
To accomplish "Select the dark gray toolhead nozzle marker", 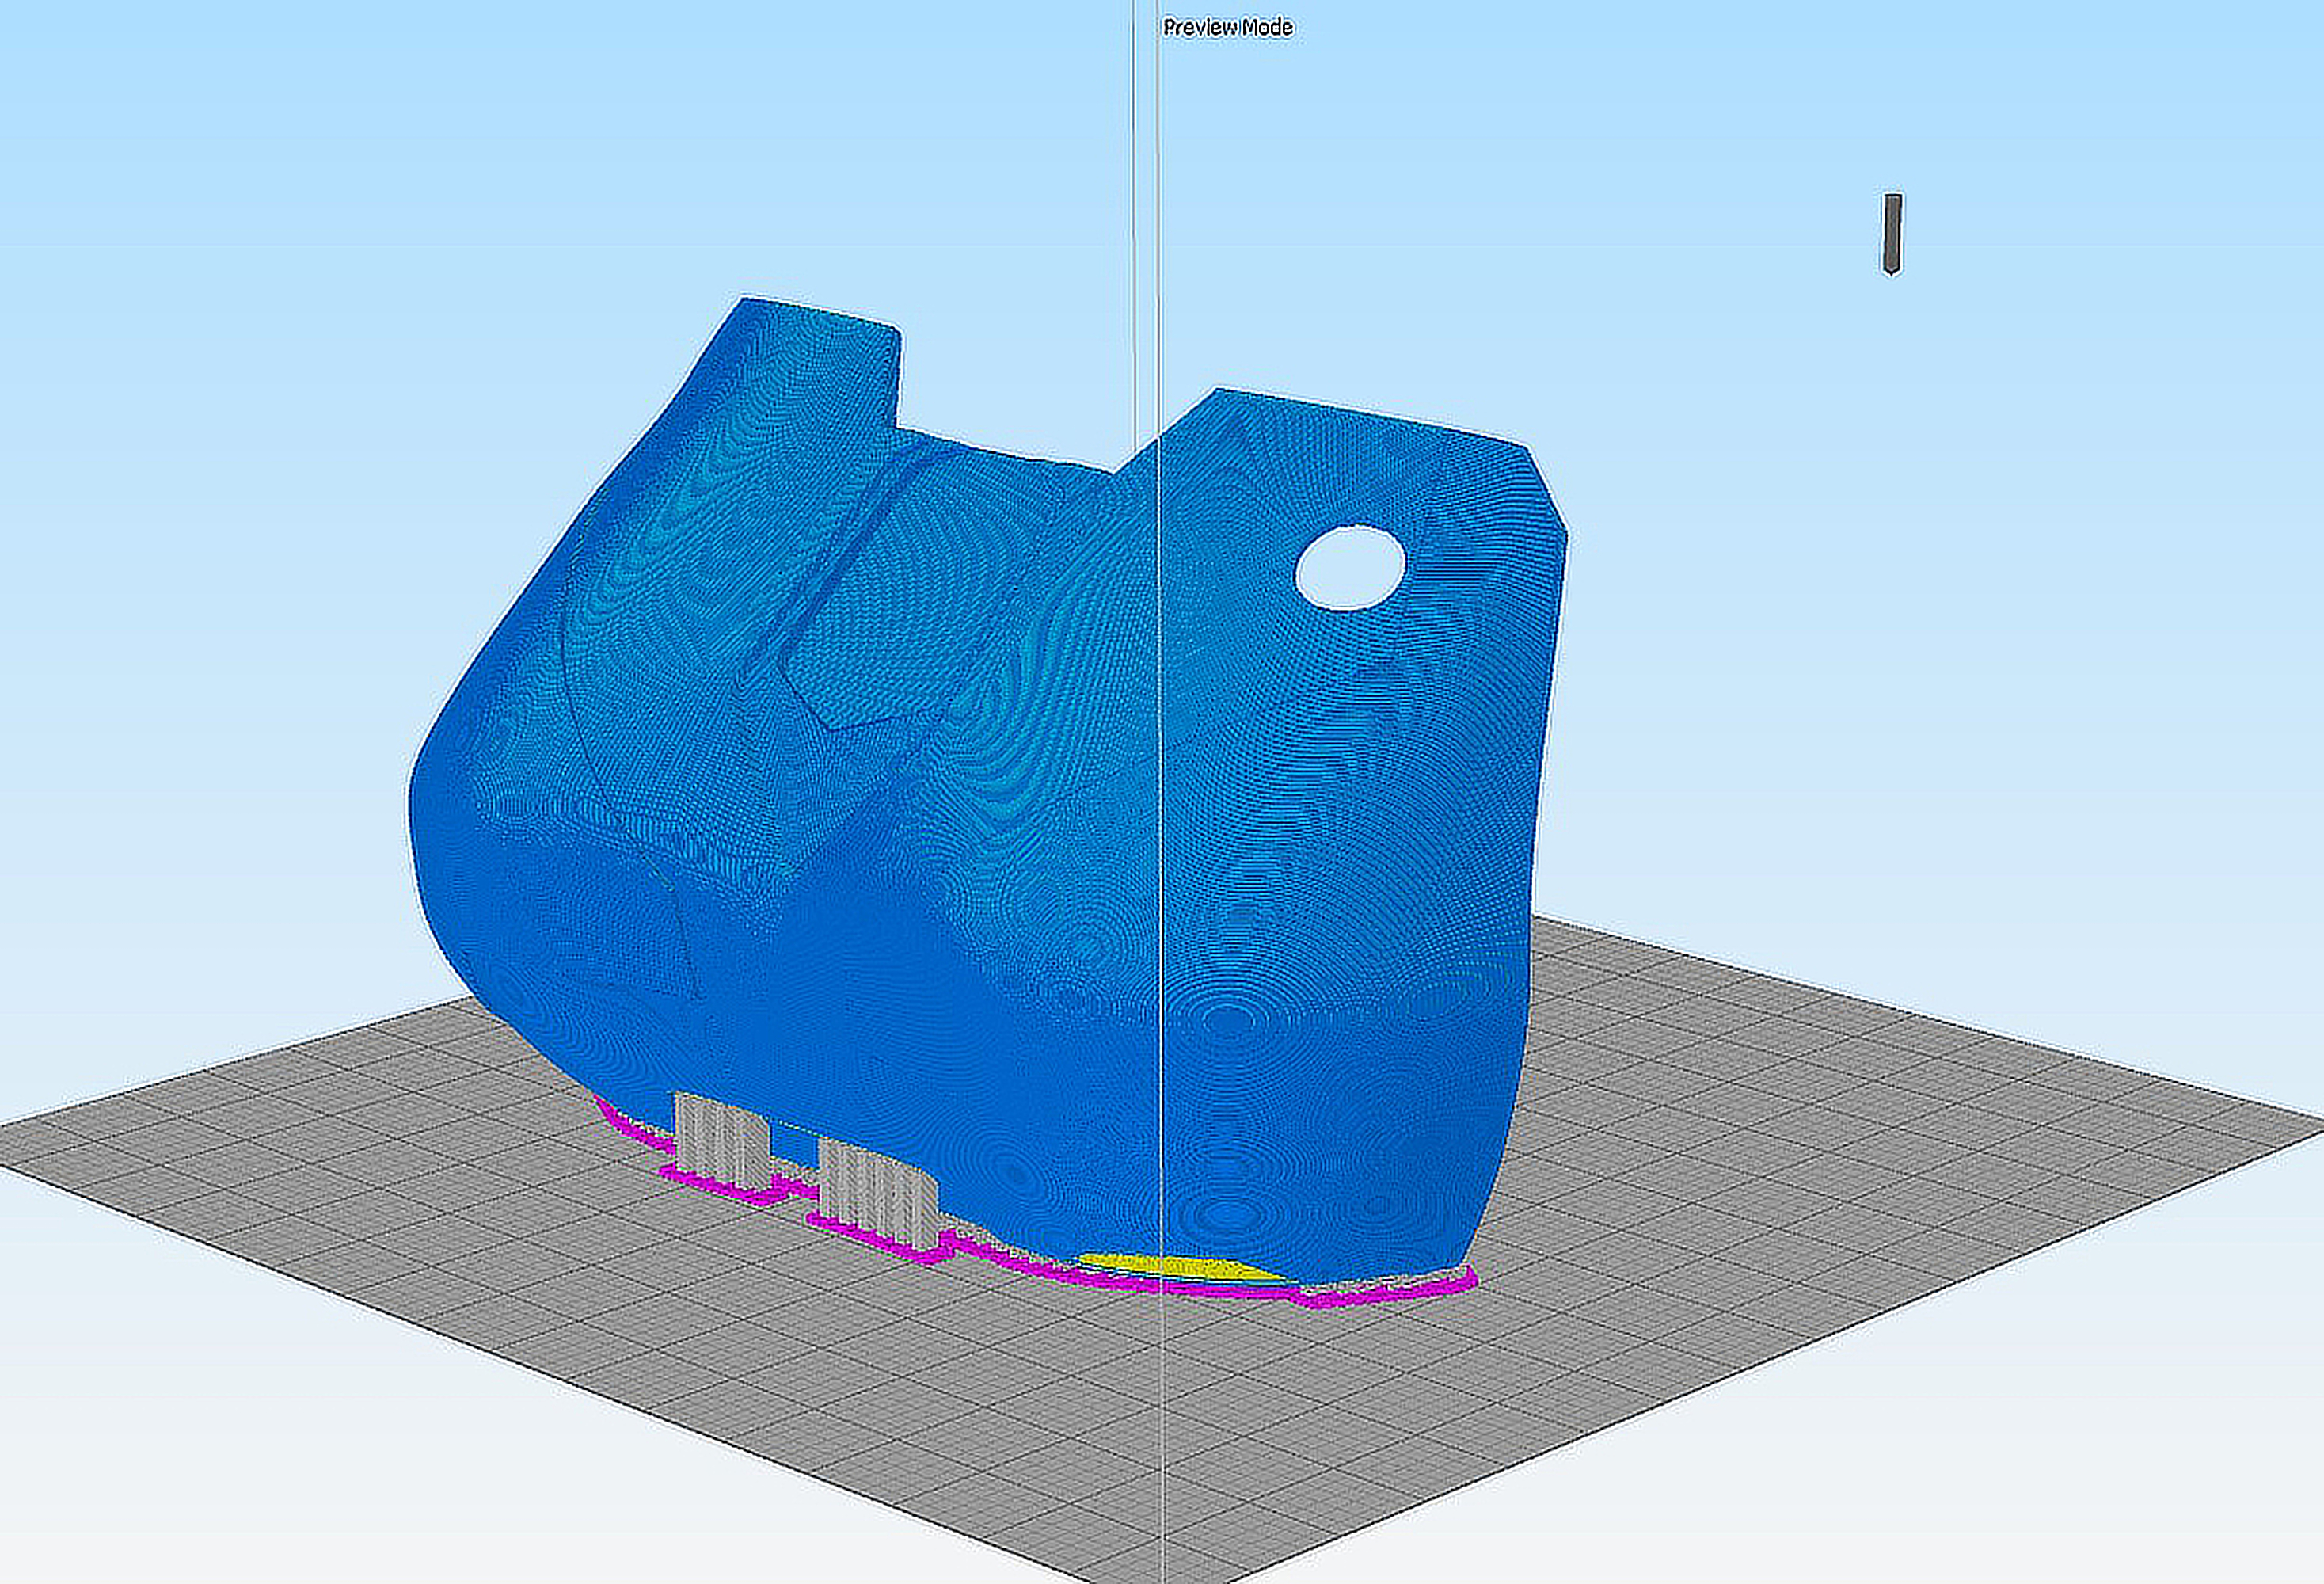I will [1892, 234].
